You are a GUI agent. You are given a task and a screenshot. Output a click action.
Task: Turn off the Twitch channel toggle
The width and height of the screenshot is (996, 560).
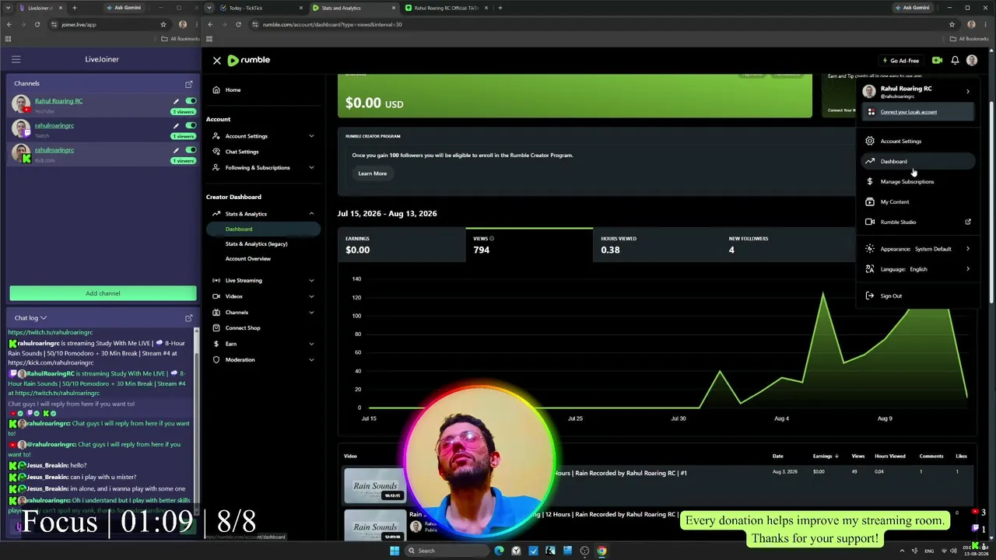click(x=190, y=126)
